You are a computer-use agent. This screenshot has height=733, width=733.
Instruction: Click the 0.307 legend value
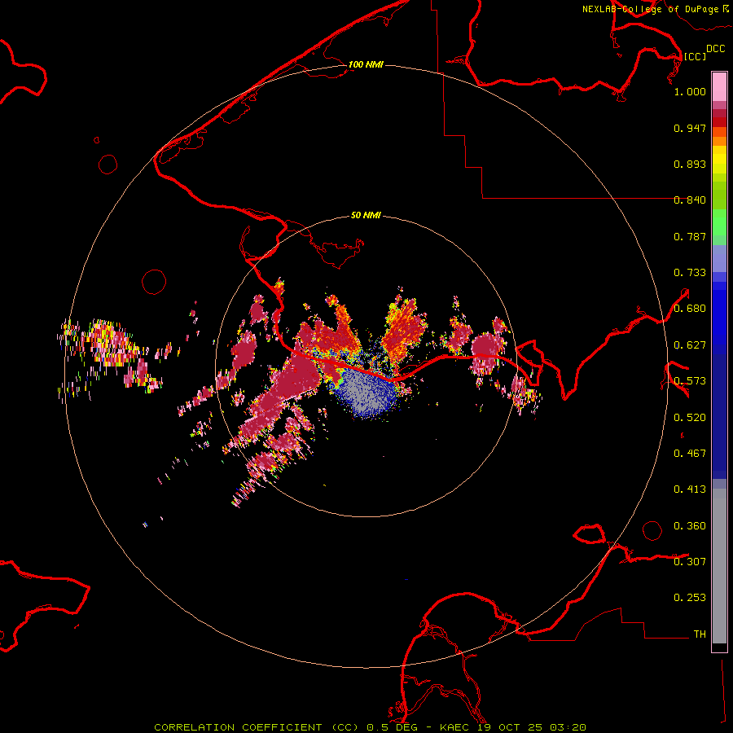point(690,562)
